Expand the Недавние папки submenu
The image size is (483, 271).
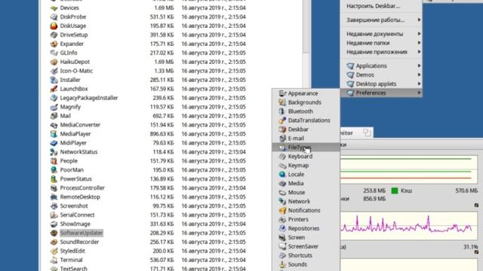[x=381, y=43]
